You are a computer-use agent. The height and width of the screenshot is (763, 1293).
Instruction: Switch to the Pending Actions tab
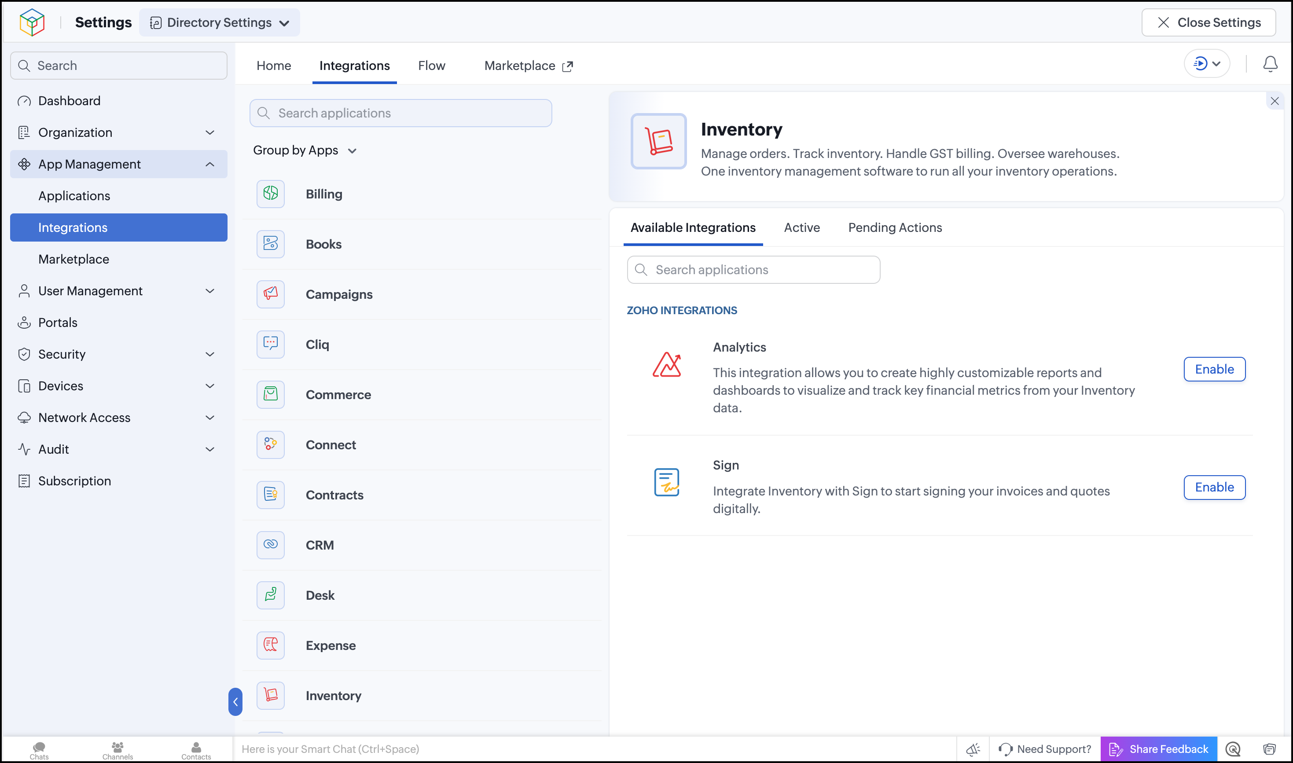895,227
